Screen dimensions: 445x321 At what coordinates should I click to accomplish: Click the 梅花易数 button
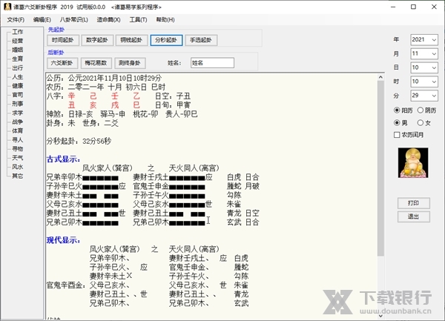[96, 63]
